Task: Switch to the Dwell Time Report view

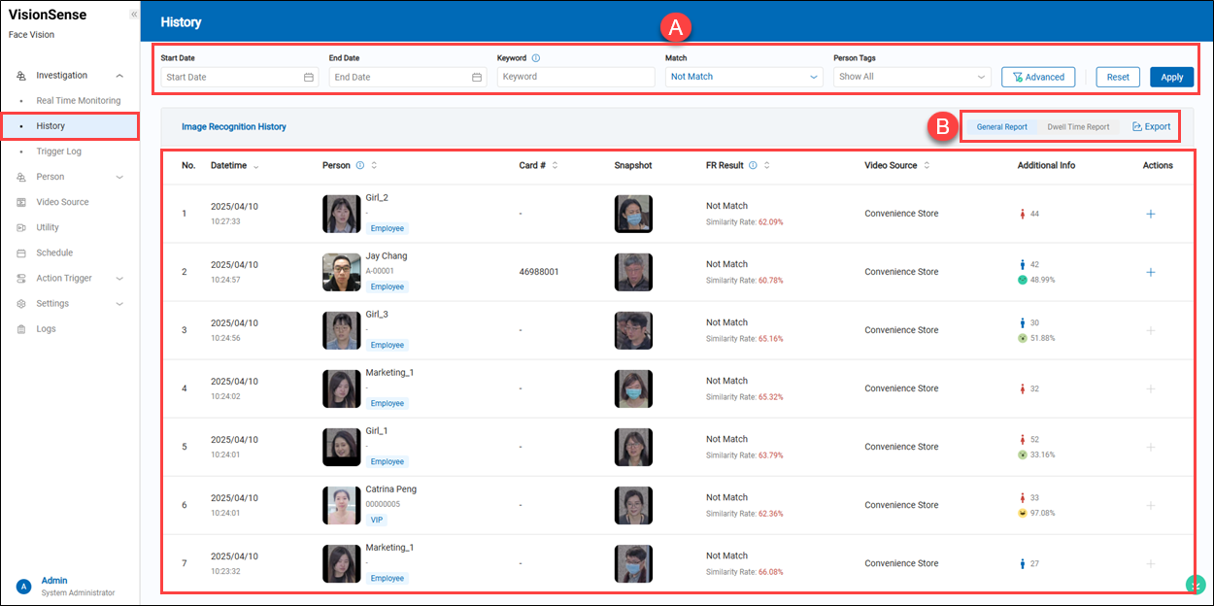Action: pyautogui.click(x=1078, y=127)
